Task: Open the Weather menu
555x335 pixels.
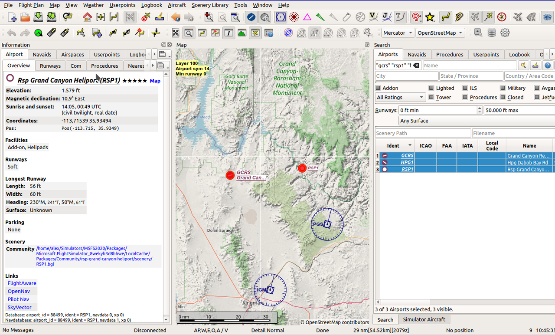Action: (x=93, y=5)
